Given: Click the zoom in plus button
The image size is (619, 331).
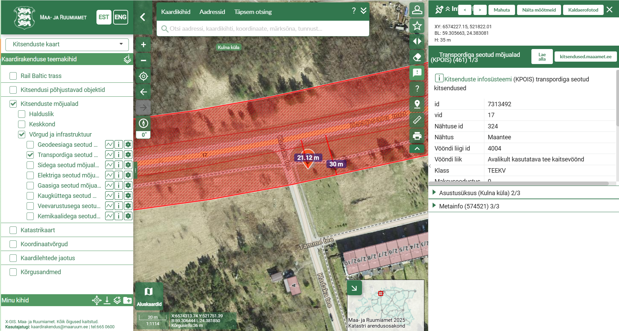Looking at the screenshot, I should (144, 45).
